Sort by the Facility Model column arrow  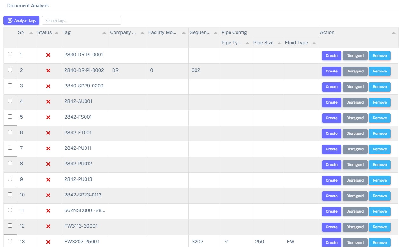[x=183, y=32]
